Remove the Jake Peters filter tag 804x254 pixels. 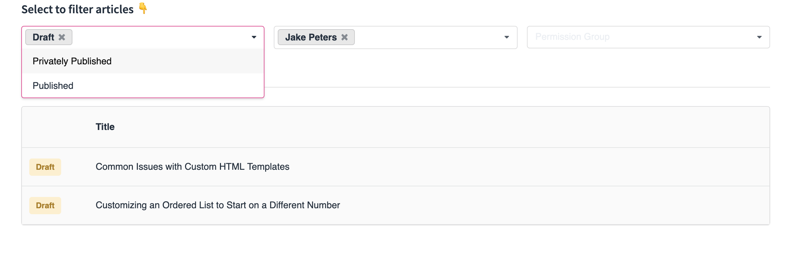[x=345, y=37]
